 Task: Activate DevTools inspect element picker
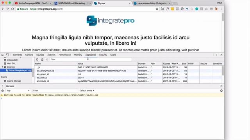click(3, 55)
